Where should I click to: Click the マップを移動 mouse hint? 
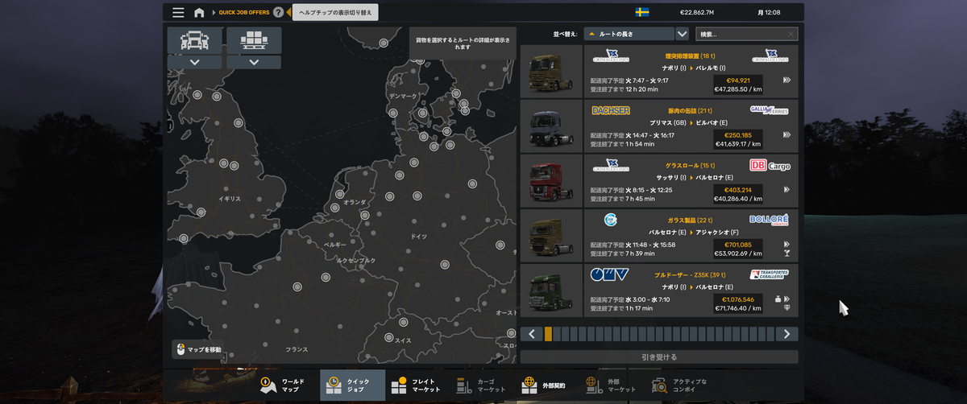pos(199,349)
